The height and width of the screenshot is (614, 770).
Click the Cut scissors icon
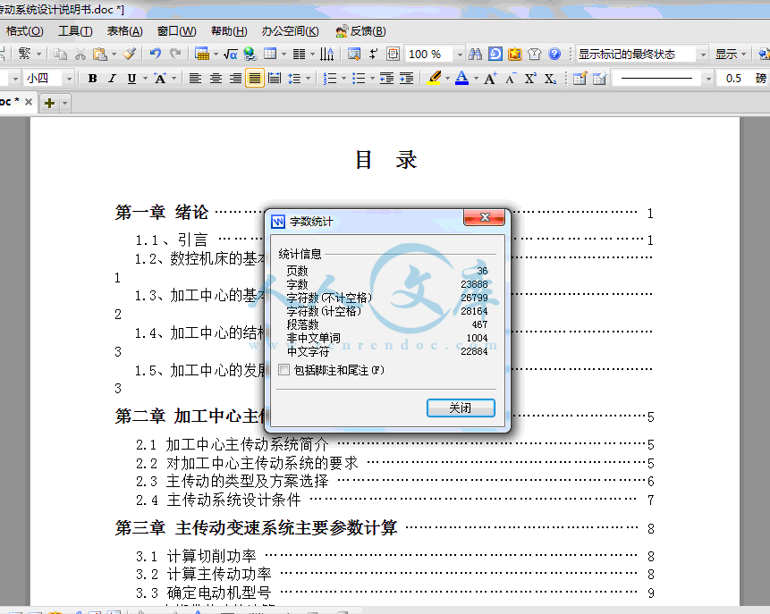80,54
